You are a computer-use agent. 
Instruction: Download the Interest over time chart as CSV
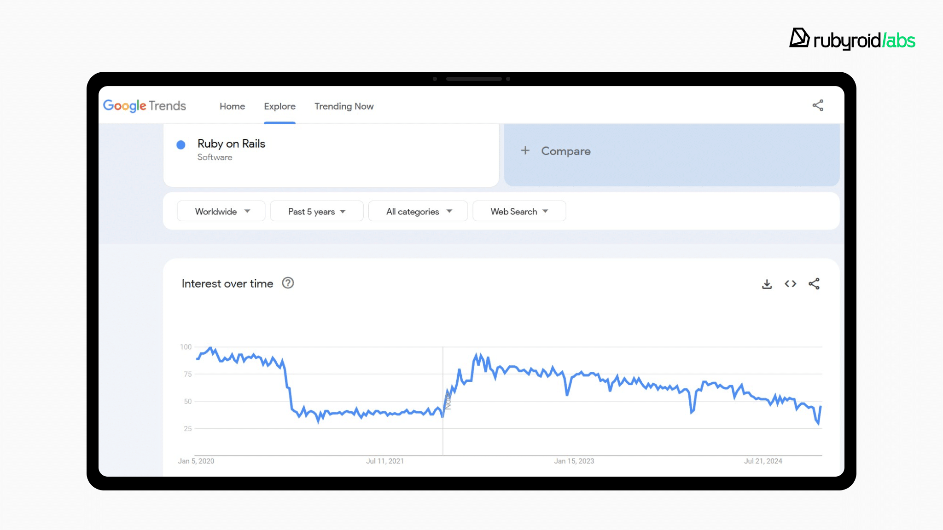click(x=767, y=284)
